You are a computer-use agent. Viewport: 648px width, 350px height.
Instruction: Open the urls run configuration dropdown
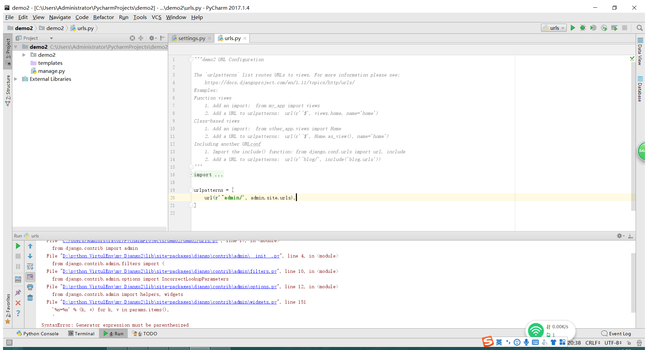click(x=554, y=28)
